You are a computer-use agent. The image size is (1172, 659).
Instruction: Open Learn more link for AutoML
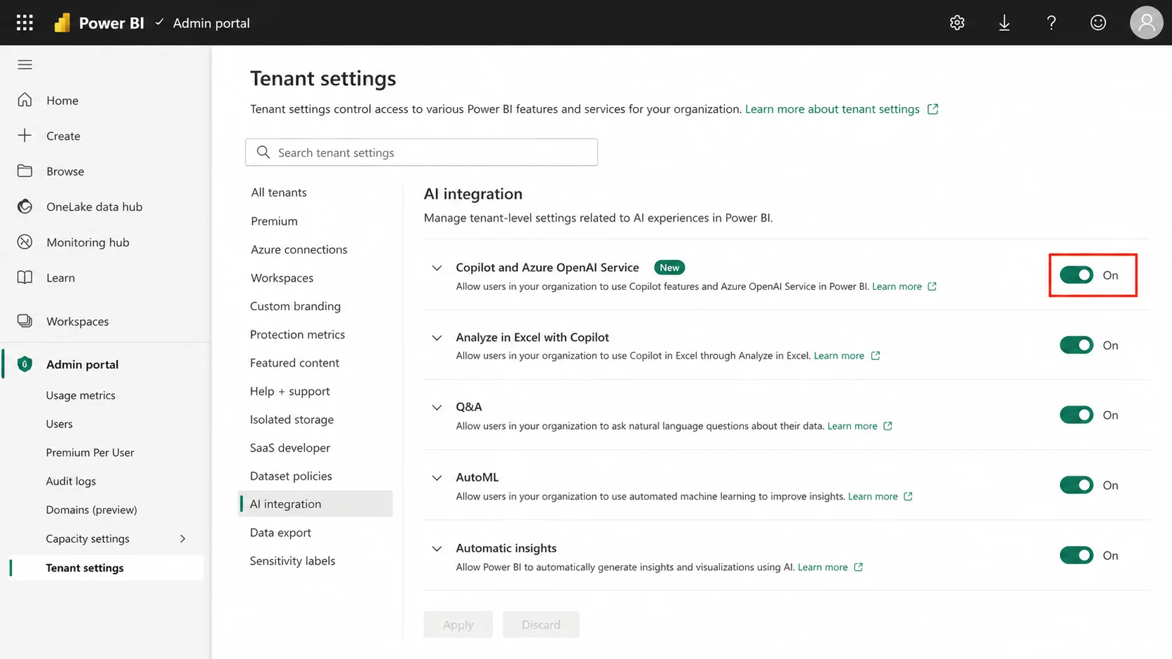(873, 497)
